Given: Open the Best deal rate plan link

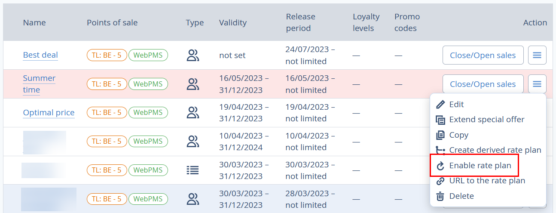Looking at the screenshot, I should (x=40, y=55).
